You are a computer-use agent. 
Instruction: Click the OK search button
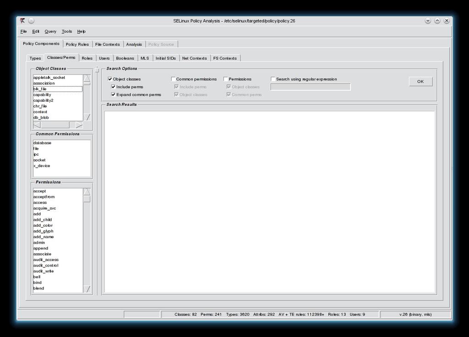(x=420, y=82)
